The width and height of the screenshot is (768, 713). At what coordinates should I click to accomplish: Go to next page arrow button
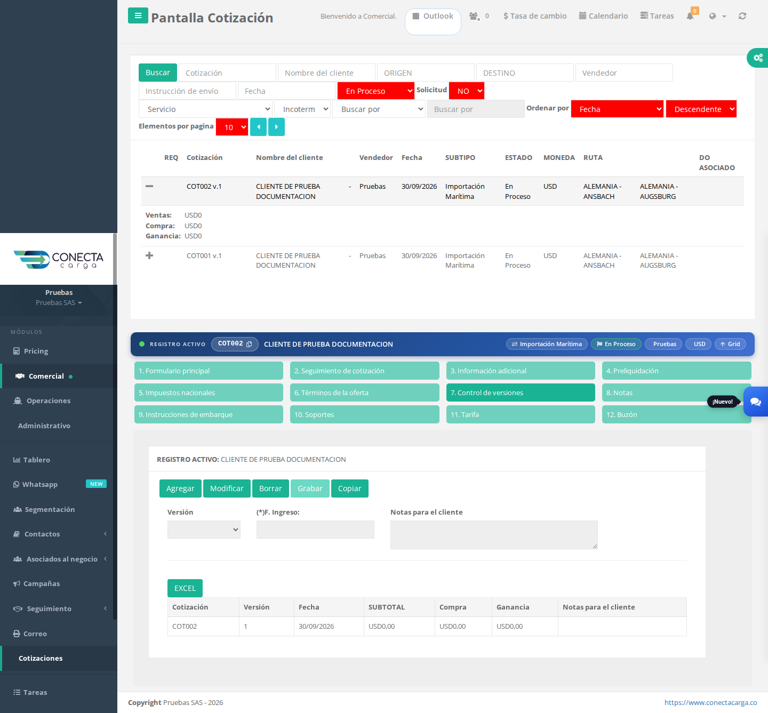[x=276, y=127]
